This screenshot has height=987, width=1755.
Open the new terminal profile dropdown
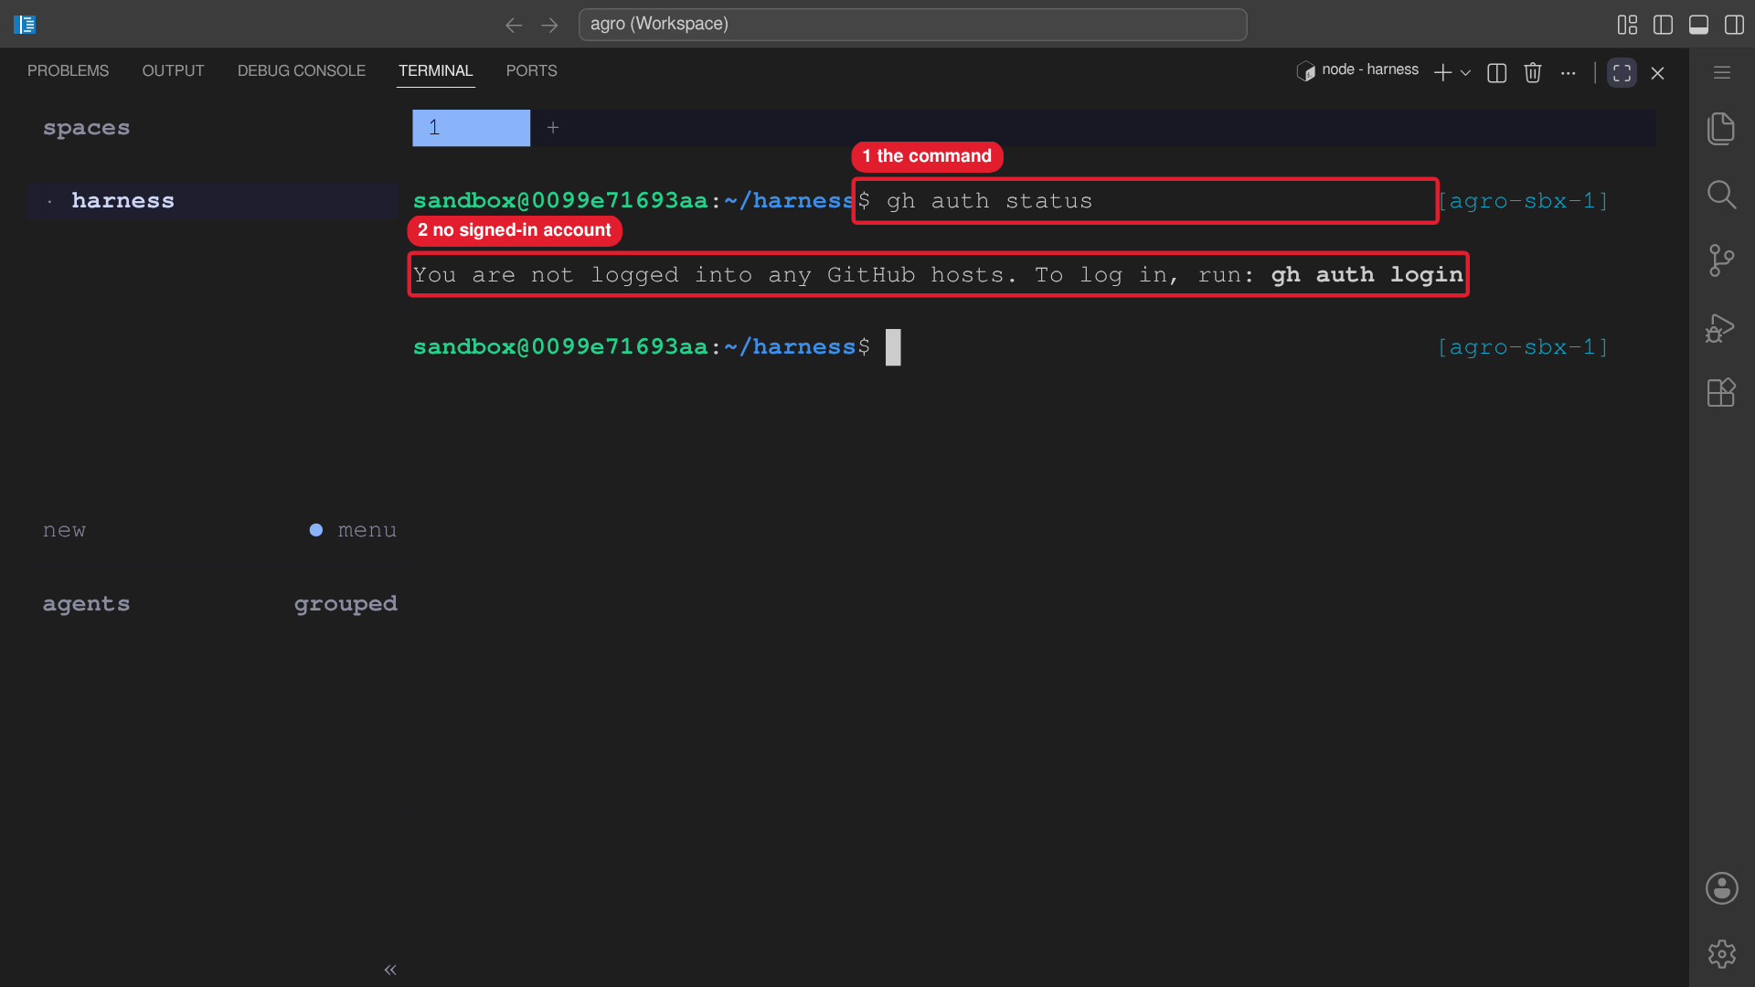click(1465, 73)
